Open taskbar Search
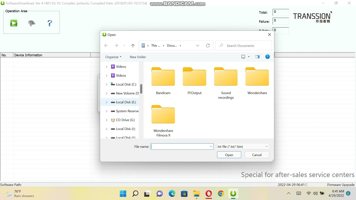Viewport: 356px width, 200px height. [135, 194]
